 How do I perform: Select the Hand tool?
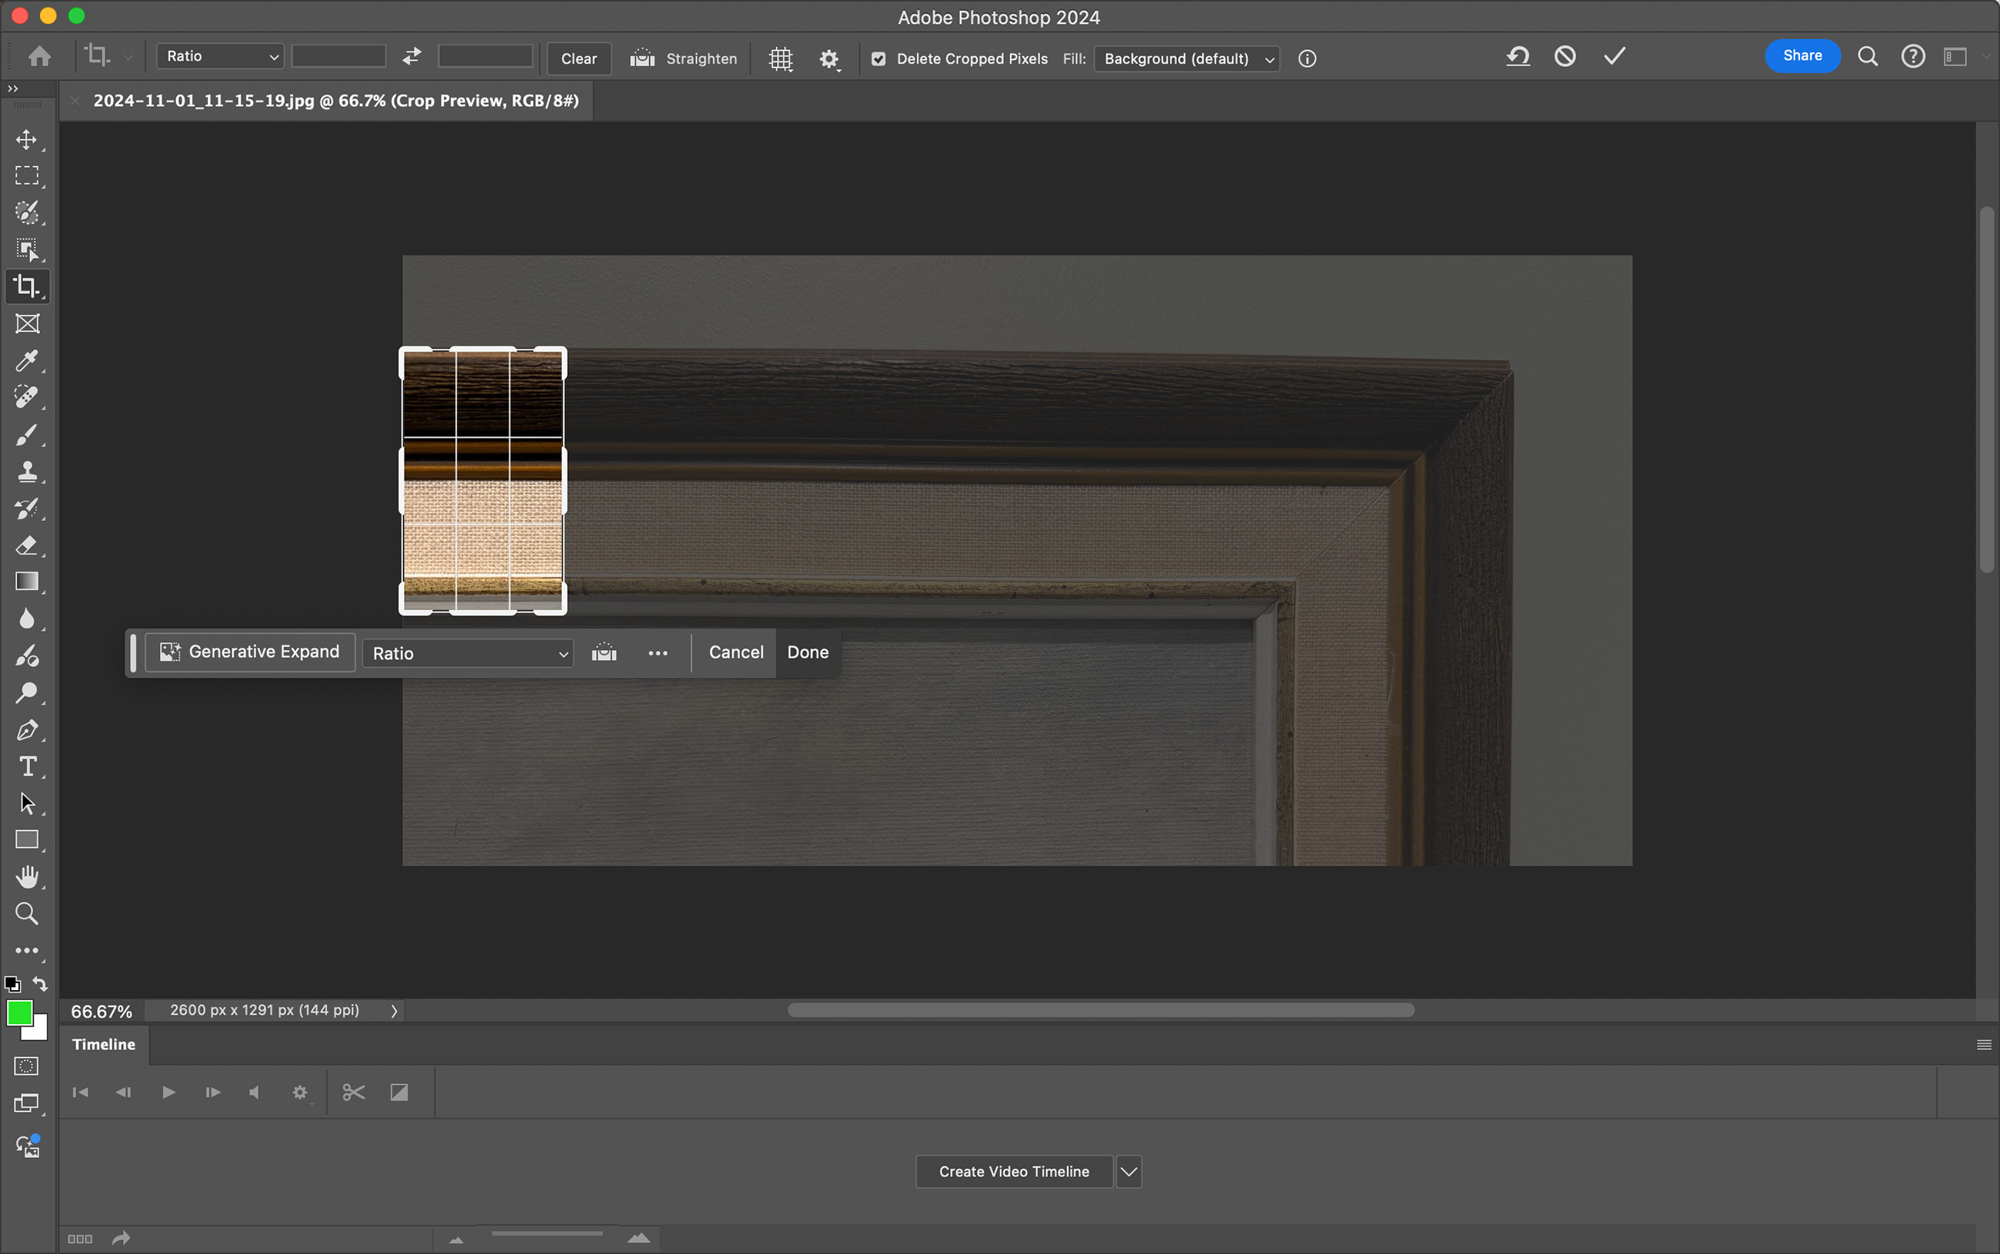click(26, 876)
